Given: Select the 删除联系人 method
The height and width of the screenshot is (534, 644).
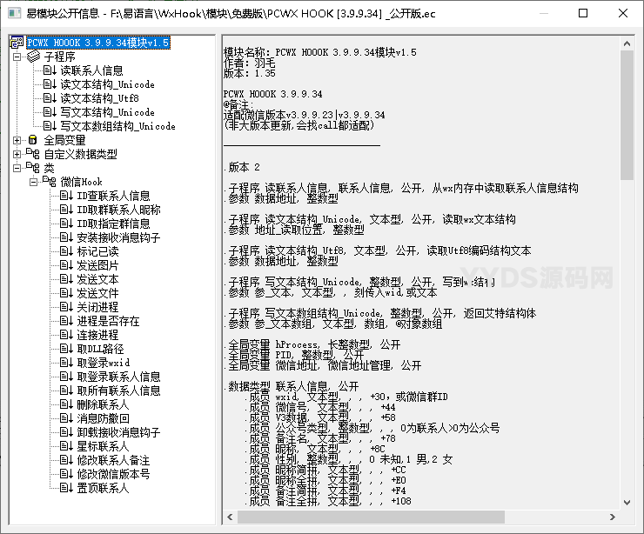Looking at the screenshot, I should 103,404.
